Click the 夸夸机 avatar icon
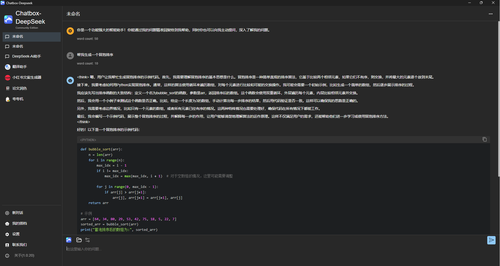 coord(8,99)
